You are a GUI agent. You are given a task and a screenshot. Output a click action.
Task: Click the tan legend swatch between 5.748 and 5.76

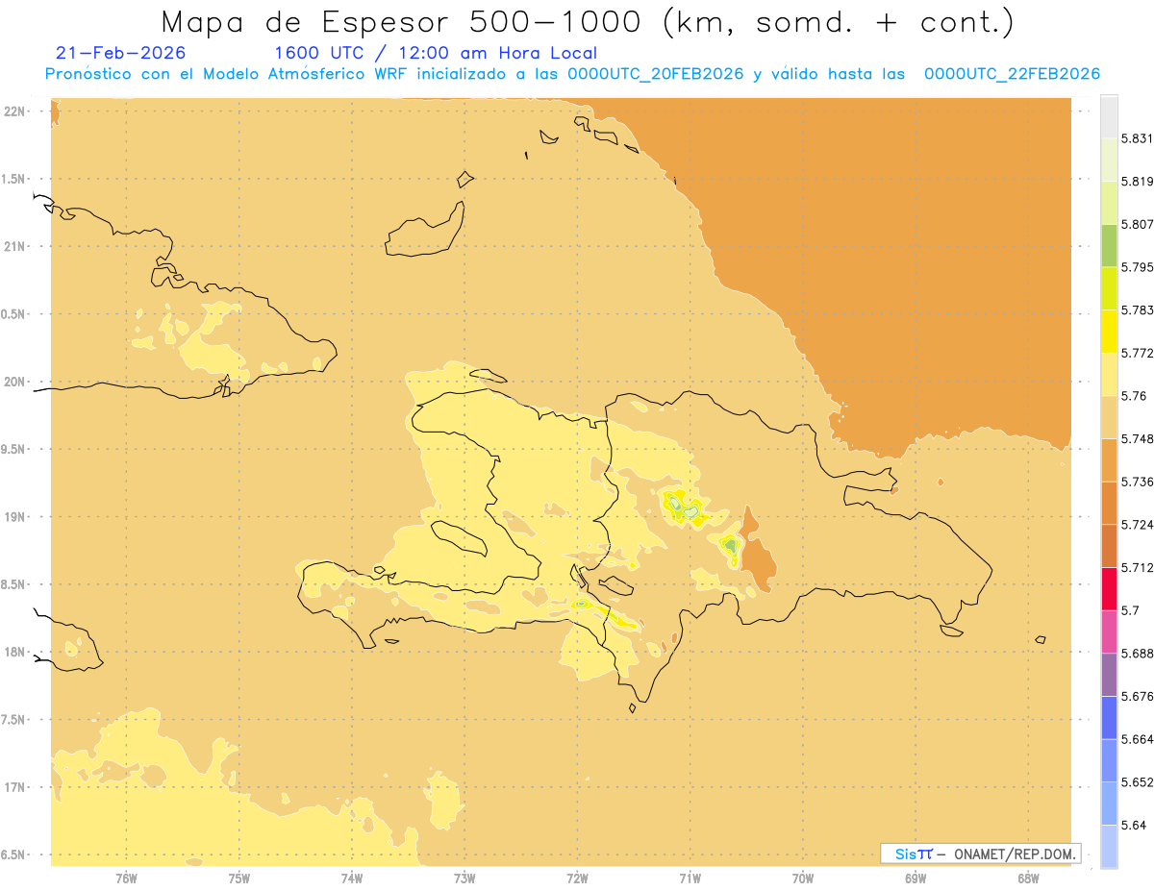[1109, 417]
